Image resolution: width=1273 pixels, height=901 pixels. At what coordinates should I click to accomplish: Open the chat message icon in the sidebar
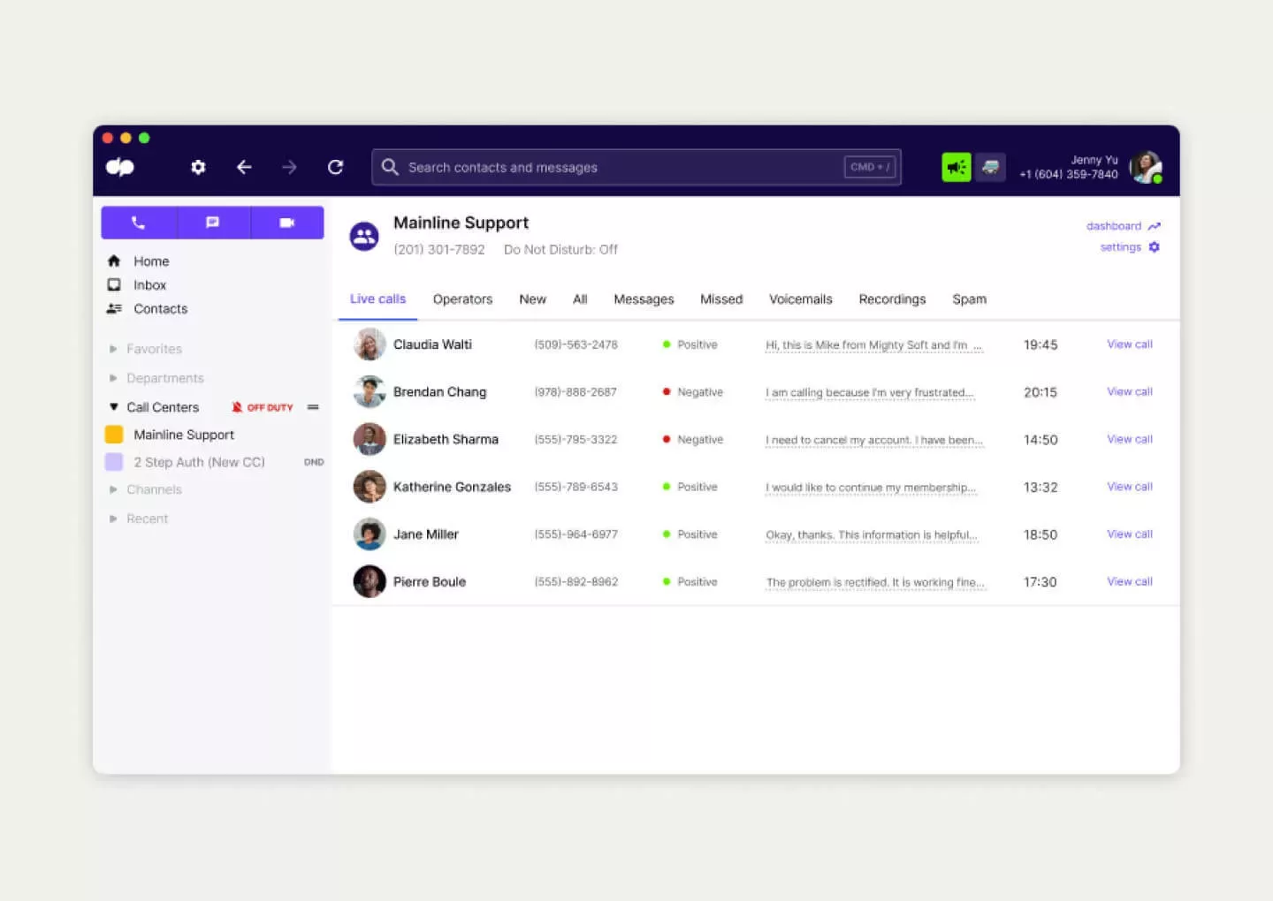click(x=212, y=223)
